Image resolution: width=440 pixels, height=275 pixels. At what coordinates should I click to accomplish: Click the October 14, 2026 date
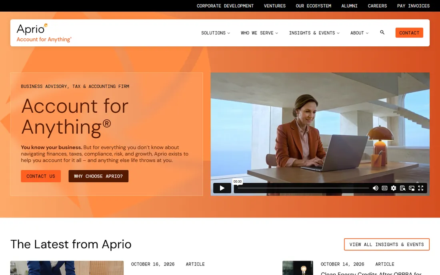tap(342, 264)
